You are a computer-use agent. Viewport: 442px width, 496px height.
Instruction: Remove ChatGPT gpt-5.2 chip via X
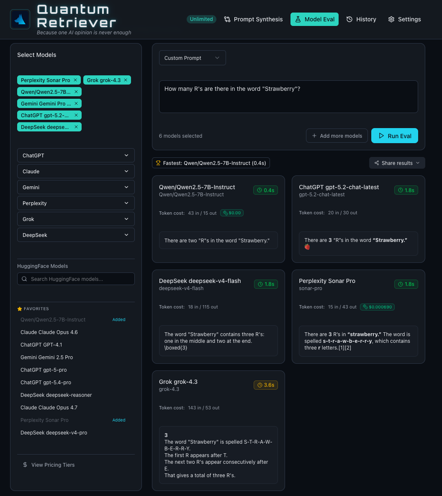[76, 115]
